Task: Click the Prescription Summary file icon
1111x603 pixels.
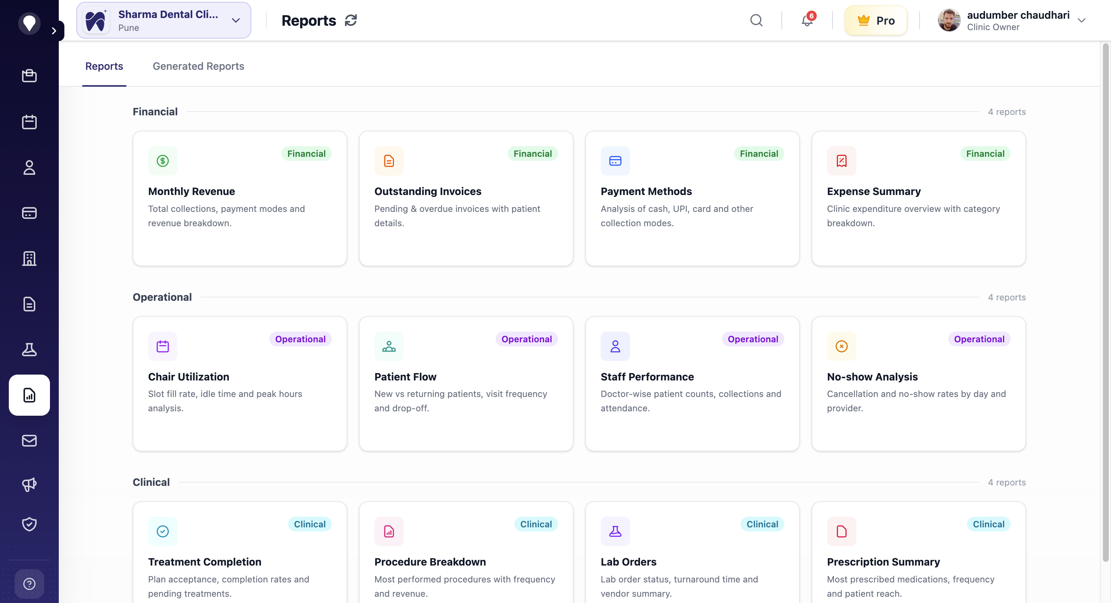Action: (841, 531)
